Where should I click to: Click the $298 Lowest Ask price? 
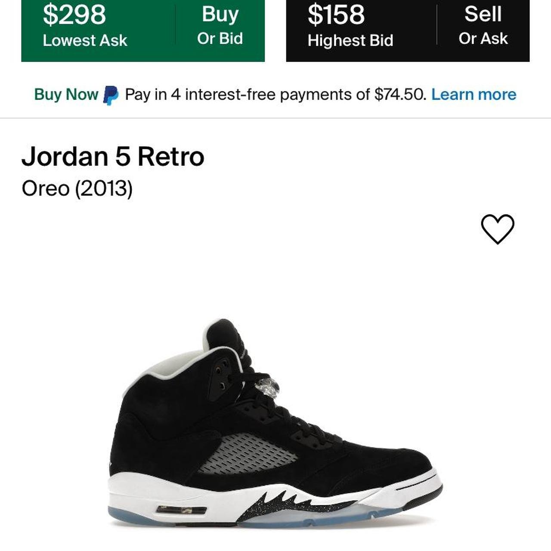(x=75, y=14)
